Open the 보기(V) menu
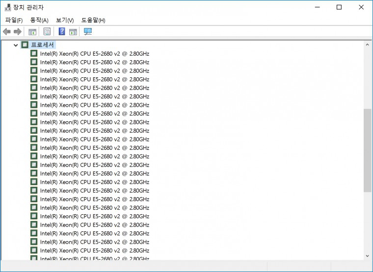The width and height of the screenshot is (373, 272). coord(65,20)
